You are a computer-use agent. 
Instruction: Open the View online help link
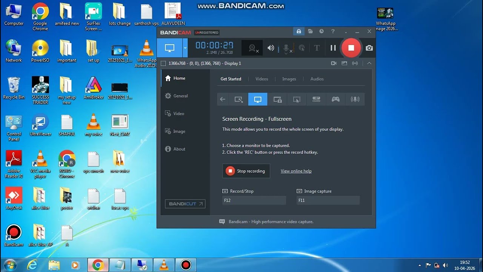point(296,171)
